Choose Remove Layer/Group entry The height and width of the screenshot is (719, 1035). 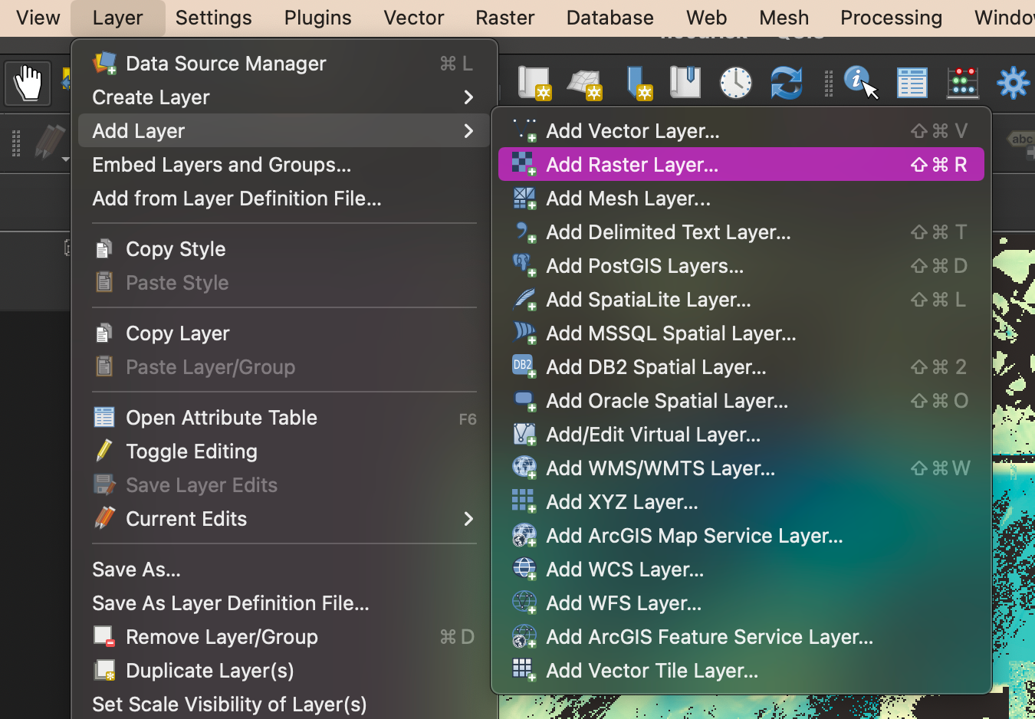tap(284, 637)
